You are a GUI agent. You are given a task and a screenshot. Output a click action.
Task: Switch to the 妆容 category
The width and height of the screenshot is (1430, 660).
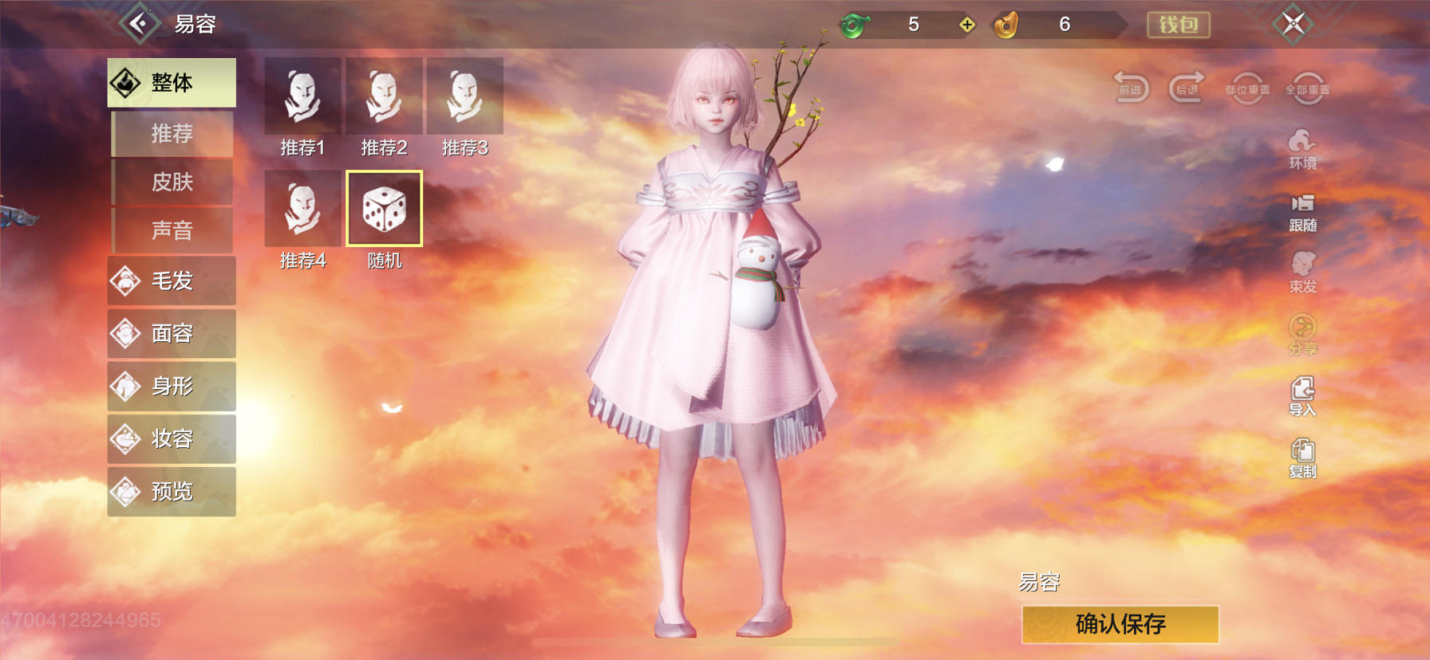(x=172, y=438)
